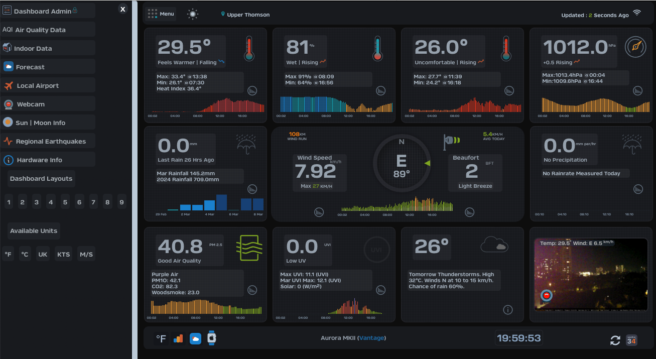Open the barometer chart icon in pressure tile
Image resolution: width=656 pixels, height=359 pixels.
(637, 91)
